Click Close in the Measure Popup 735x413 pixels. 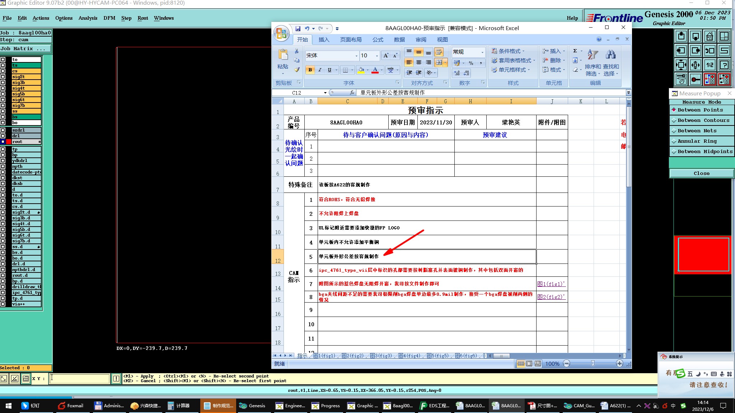(x=701, y=174)
